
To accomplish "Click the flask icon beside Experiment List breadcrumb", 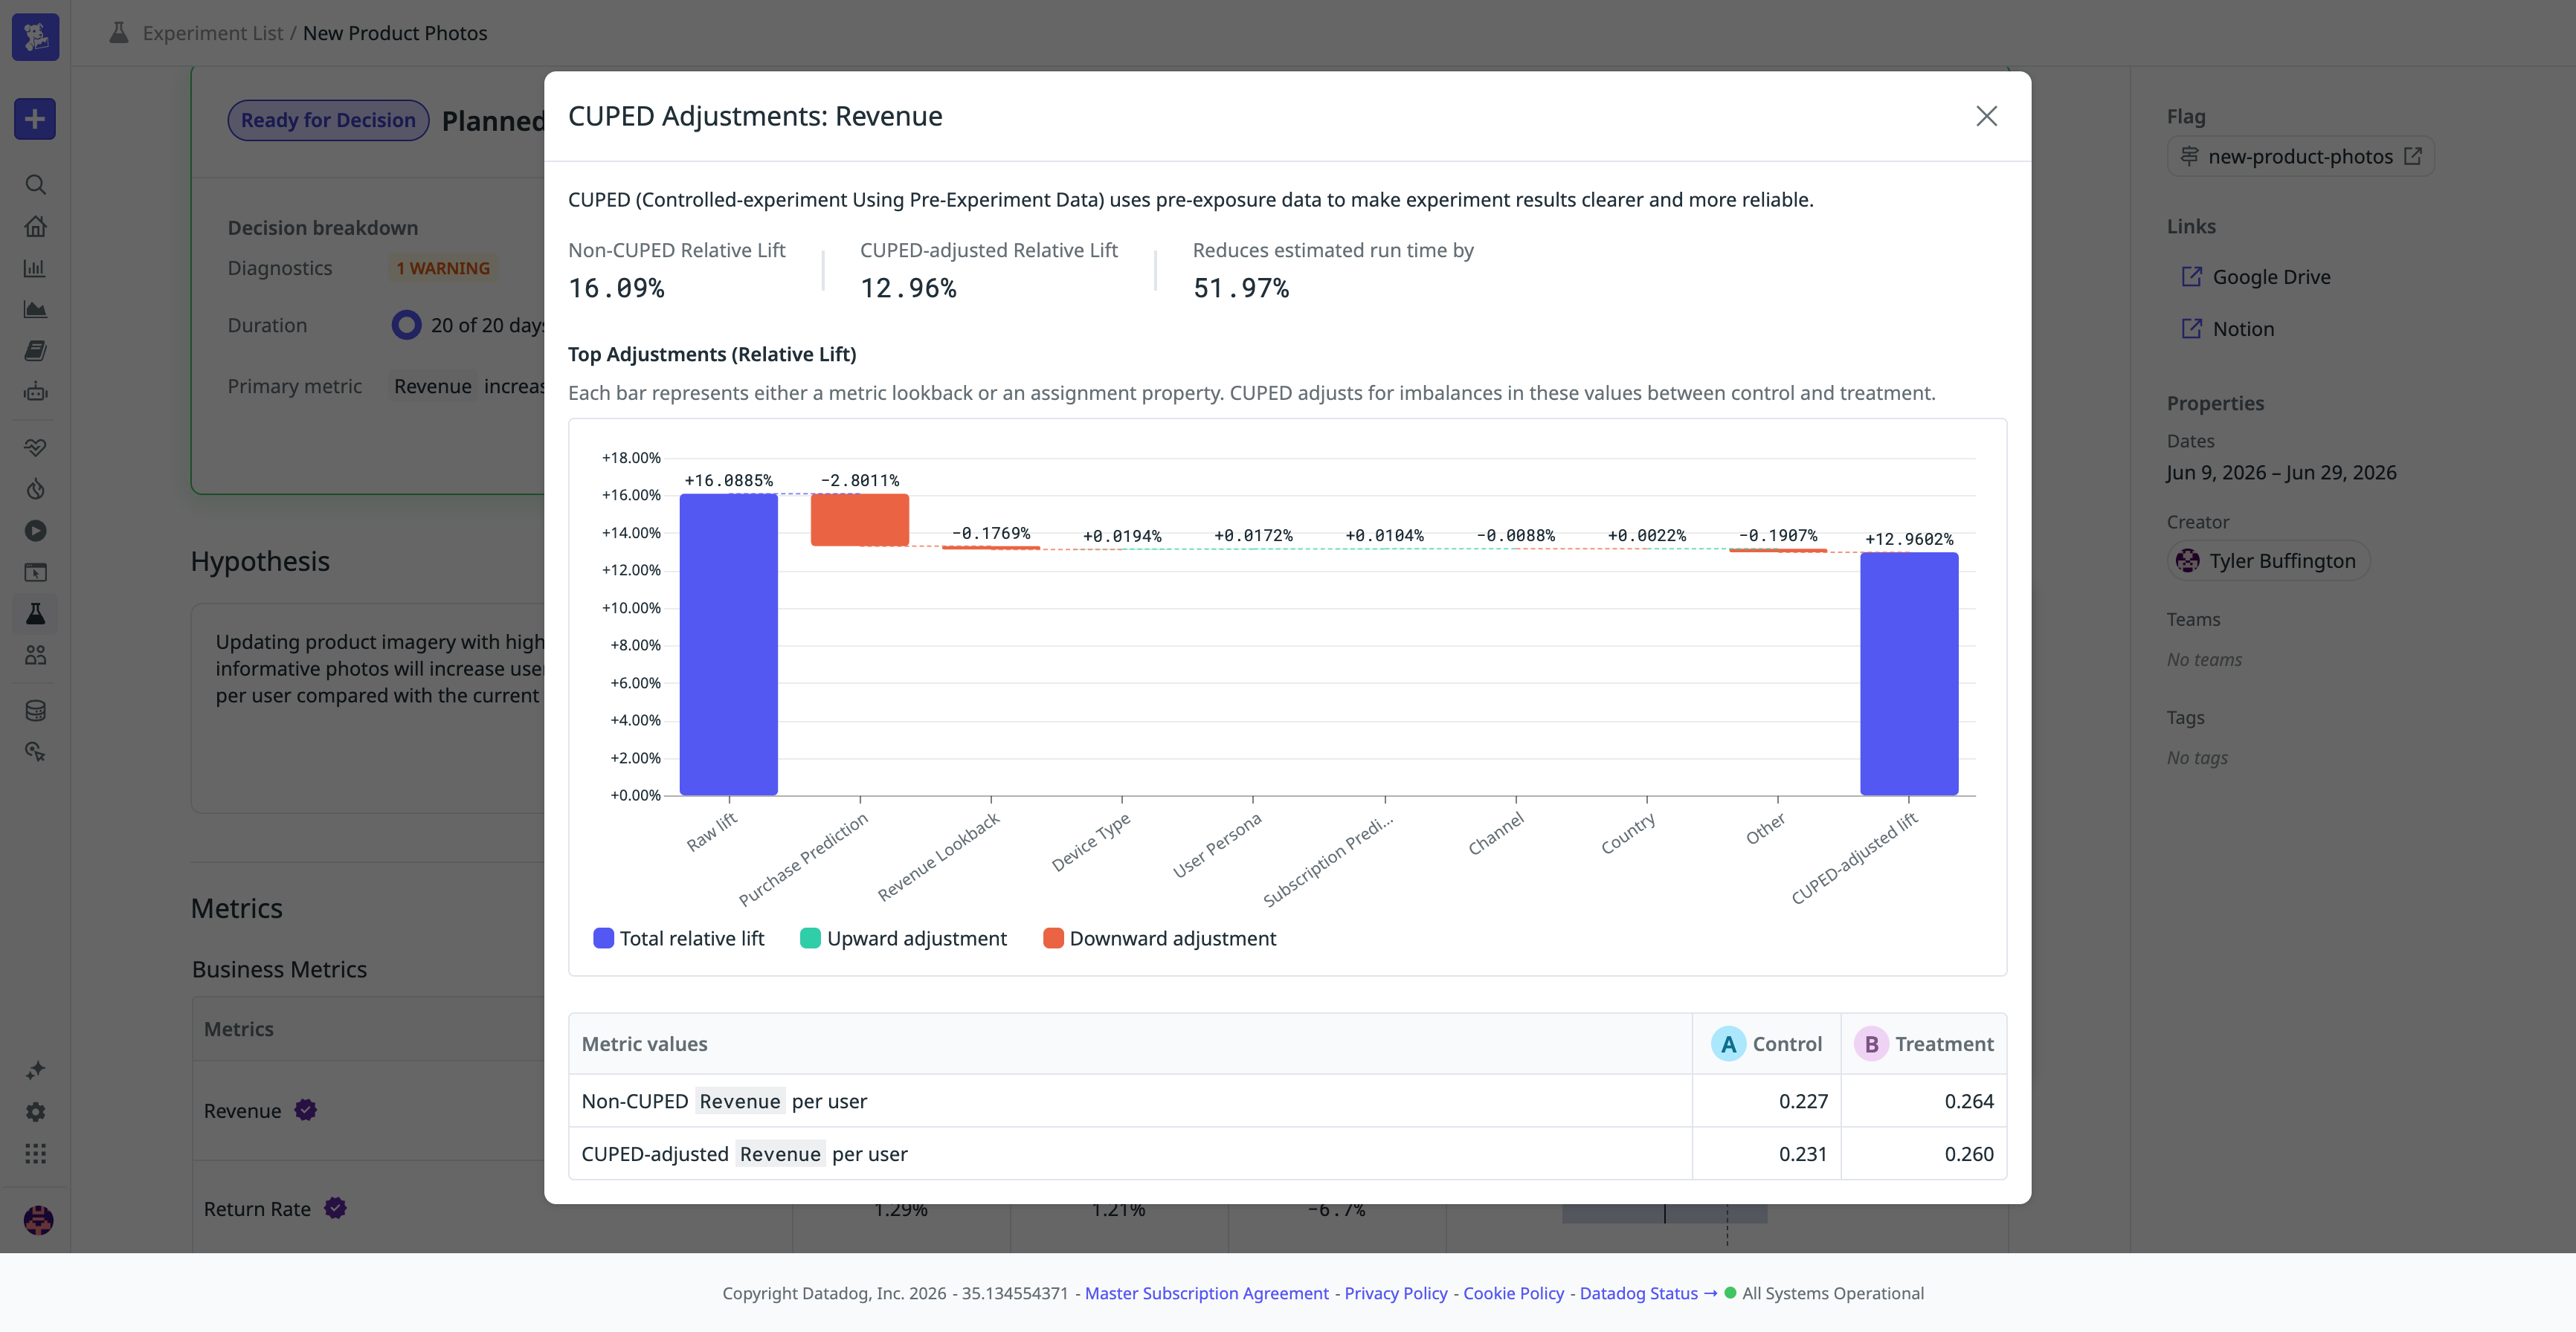I will (119, 33).
